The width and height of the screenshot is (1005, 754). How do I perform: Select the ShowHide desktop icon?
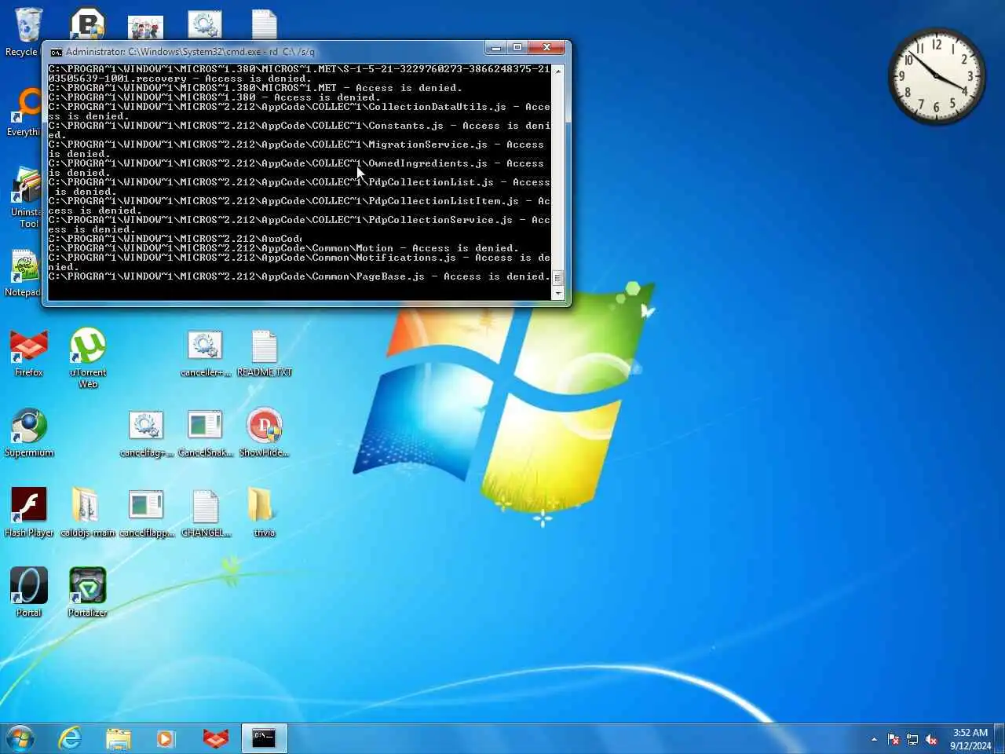click(265, 433)
